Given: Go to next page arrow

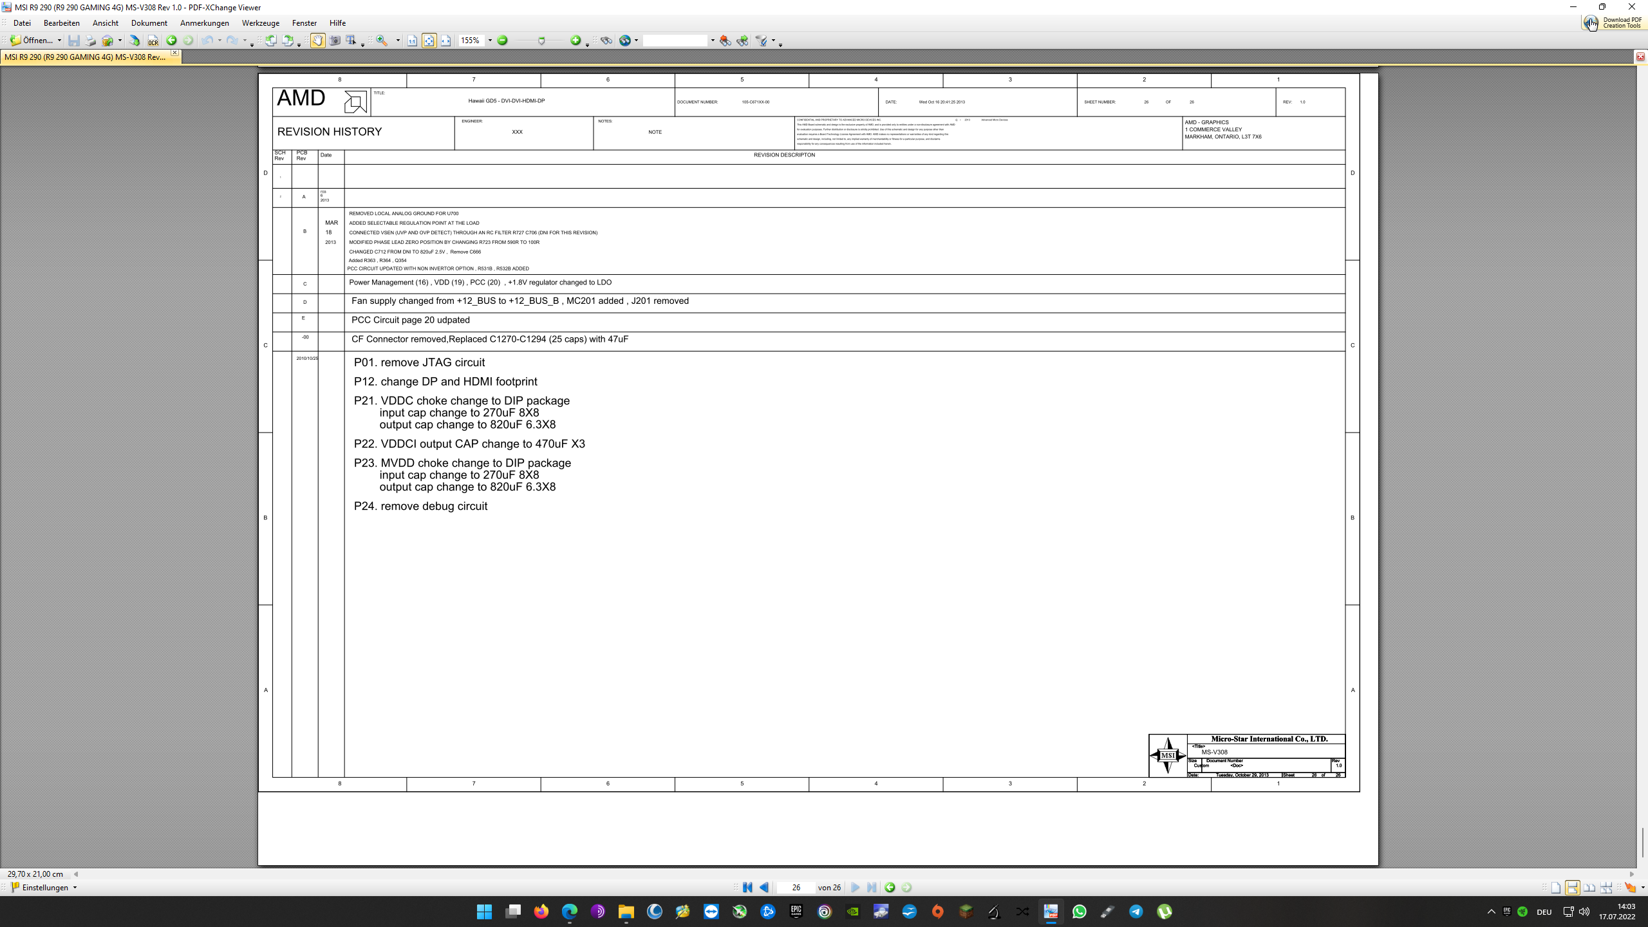Looking at the screenshot, I should (x=855, y=888).
